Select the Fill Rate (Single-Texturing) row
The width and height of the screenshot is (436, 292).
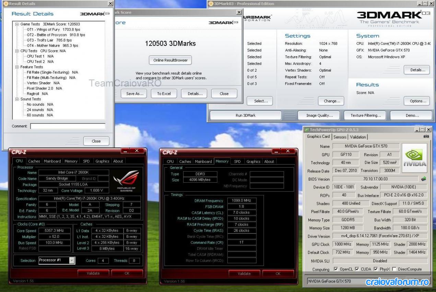(x=52, y=72)
